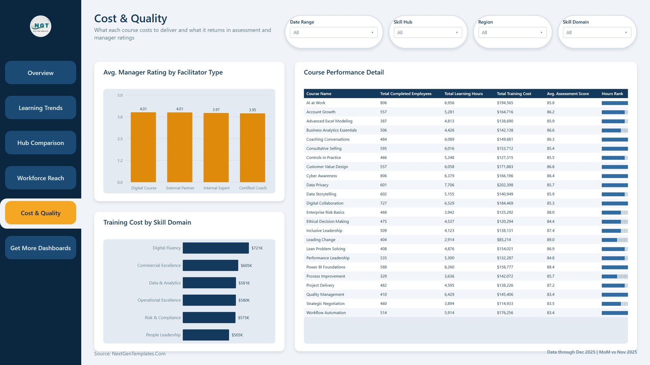Screen dimensions: 650x365
Task: Click Get More Dashboards button
Action: tap(41, 248)
